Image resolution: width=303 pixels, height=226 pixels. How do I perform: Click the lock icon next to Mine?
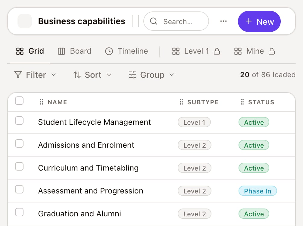click(272, 51)
